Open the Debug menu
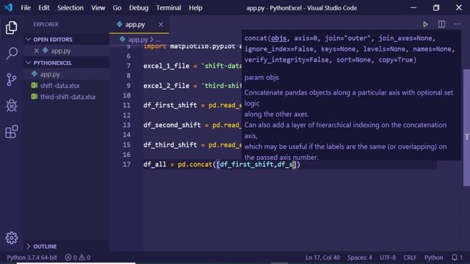Image resolution: width=470 pixels, height=264 pixels. point(139,8)
